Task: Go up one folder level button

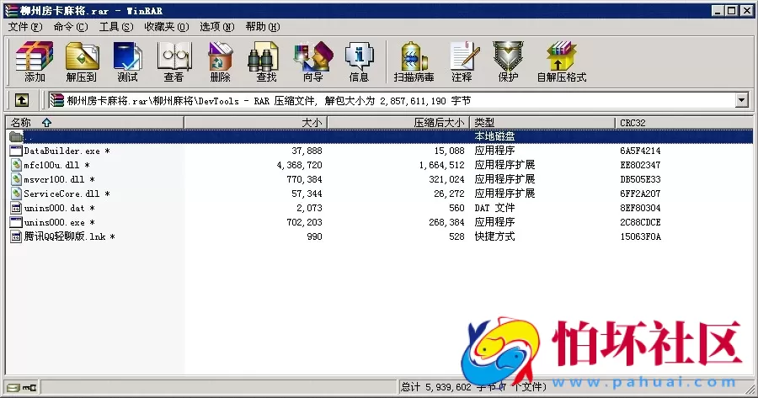Action: (21, 100)
